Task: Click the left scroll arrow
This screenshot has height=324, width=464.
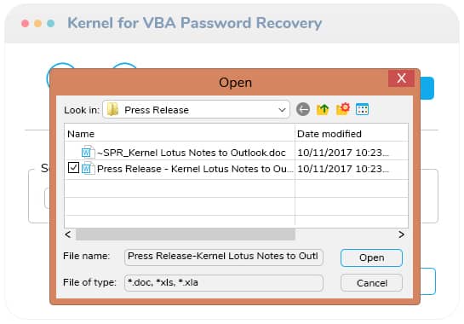Action: pyautogui.click(x=68, y=234)
